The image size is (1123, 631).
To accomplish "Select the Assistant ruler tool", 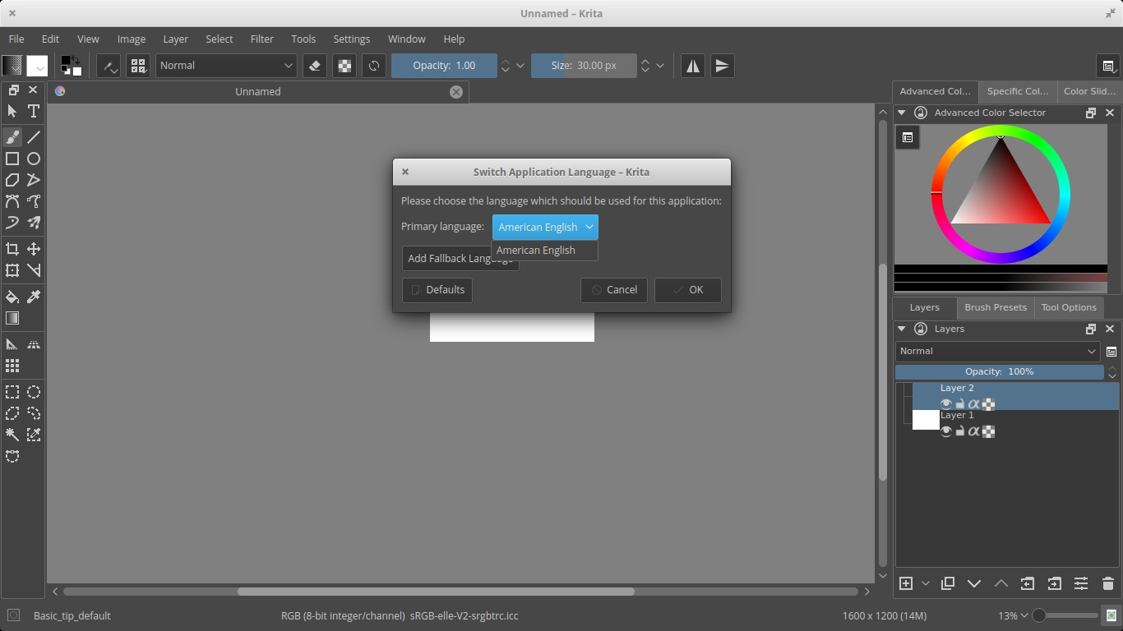I will coord(12,344).
